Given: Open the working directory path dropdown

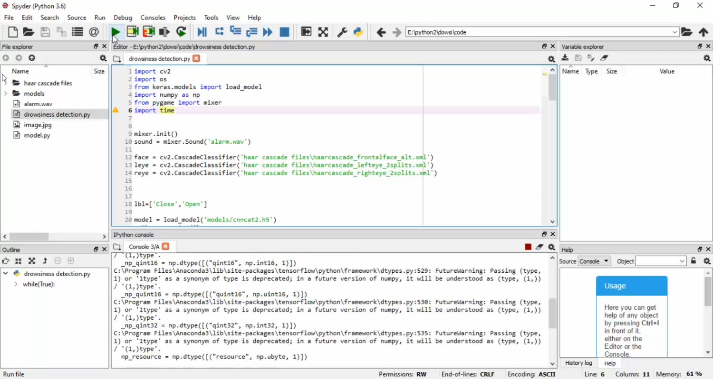Looking at the screenshot, I should pos(674,32).
